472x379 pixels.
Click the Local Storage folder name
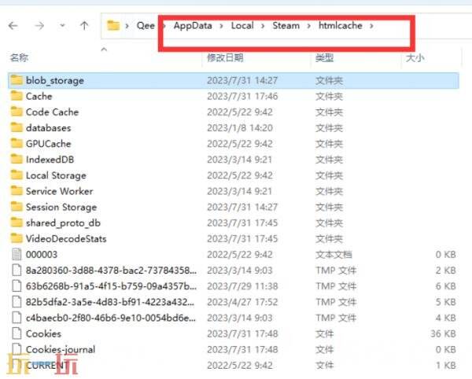[56, 175]
